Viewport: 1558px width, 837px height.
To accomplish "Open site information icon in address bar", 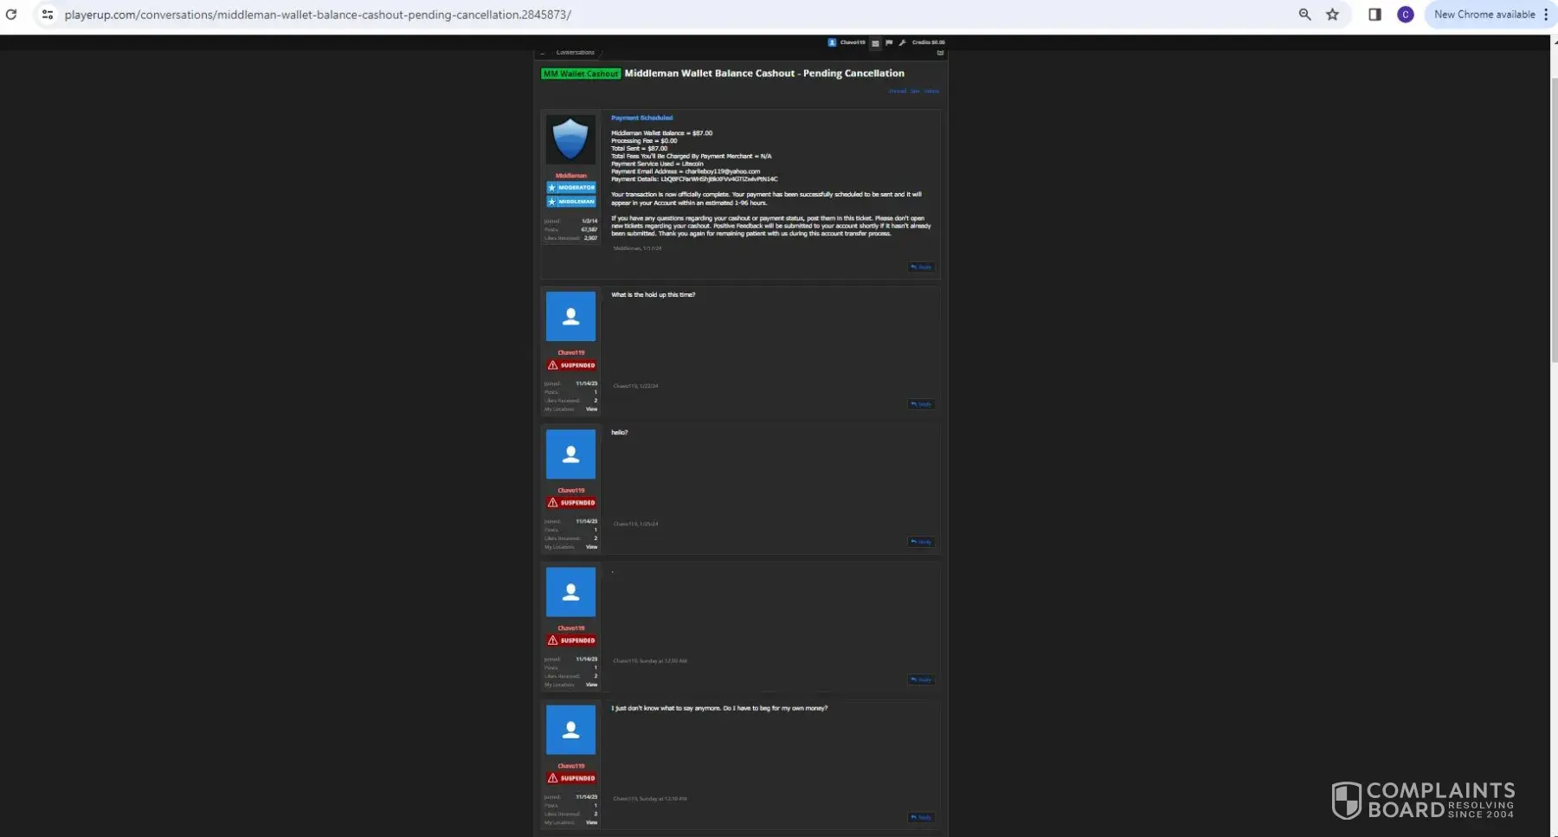I will click(48, 15).
